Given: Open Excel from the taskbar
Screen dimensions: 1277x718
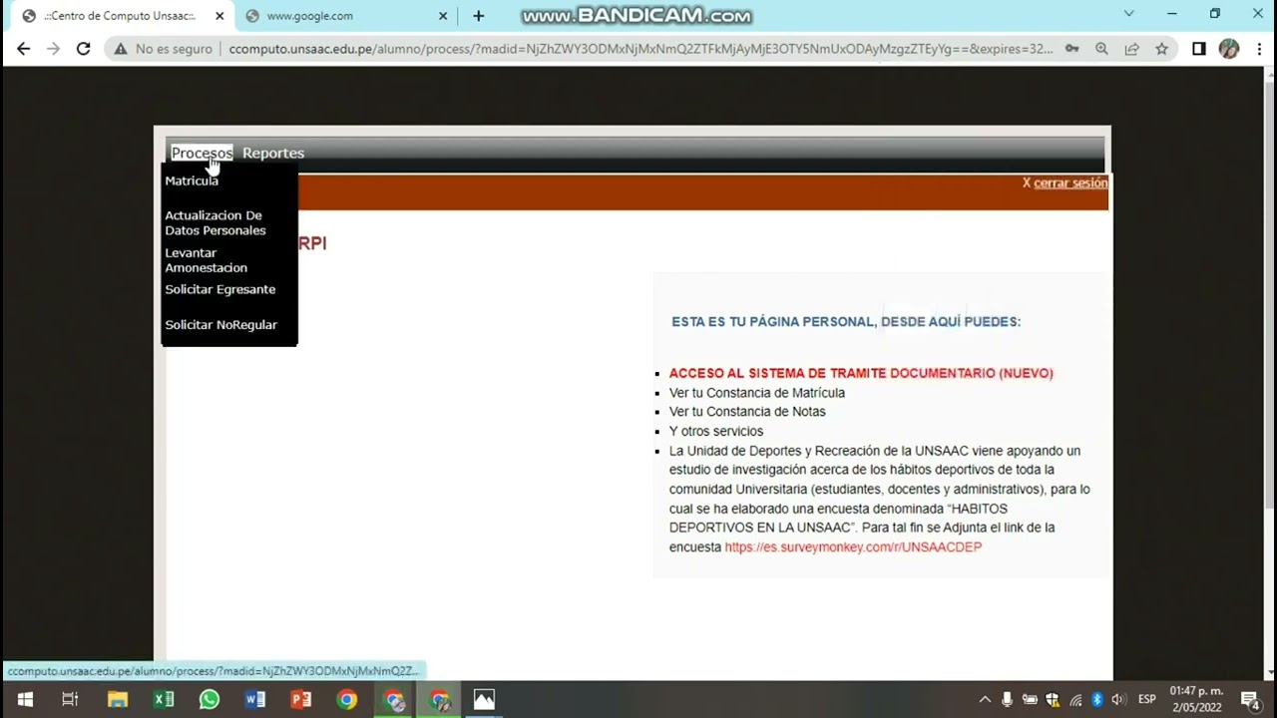Looking at the screenshot, I should click(164, 699).
